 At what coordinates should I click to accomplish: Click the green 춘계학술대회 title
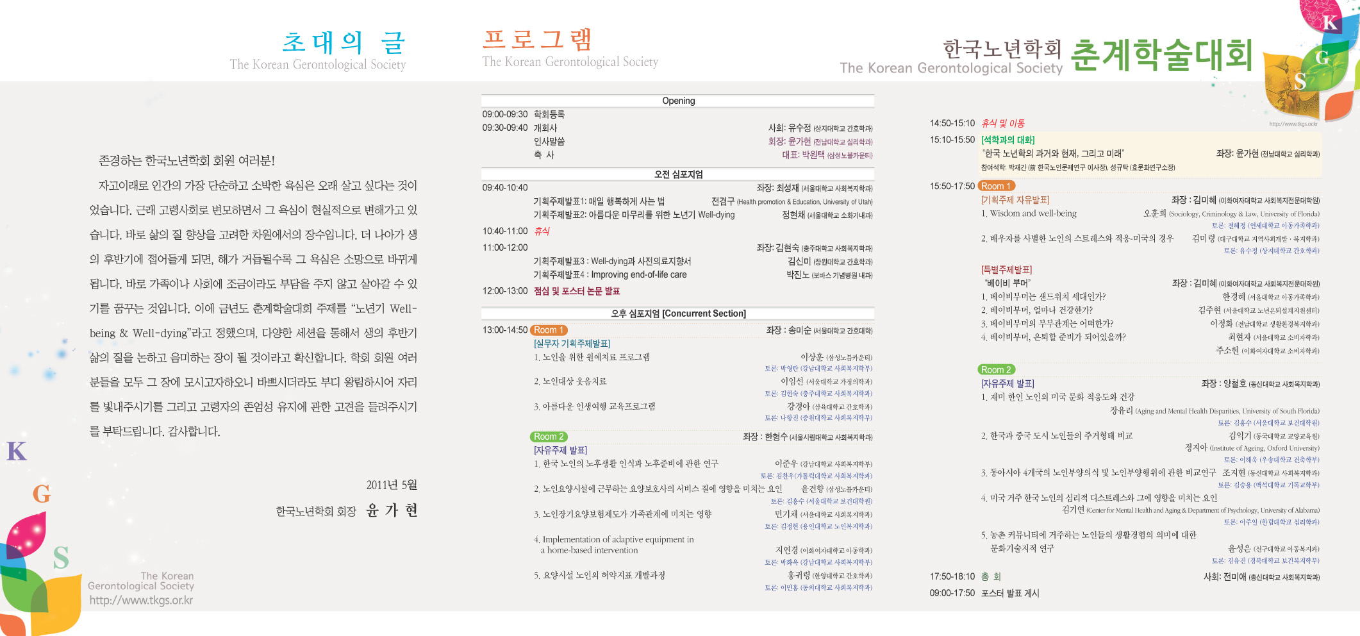click(1161, 55)
